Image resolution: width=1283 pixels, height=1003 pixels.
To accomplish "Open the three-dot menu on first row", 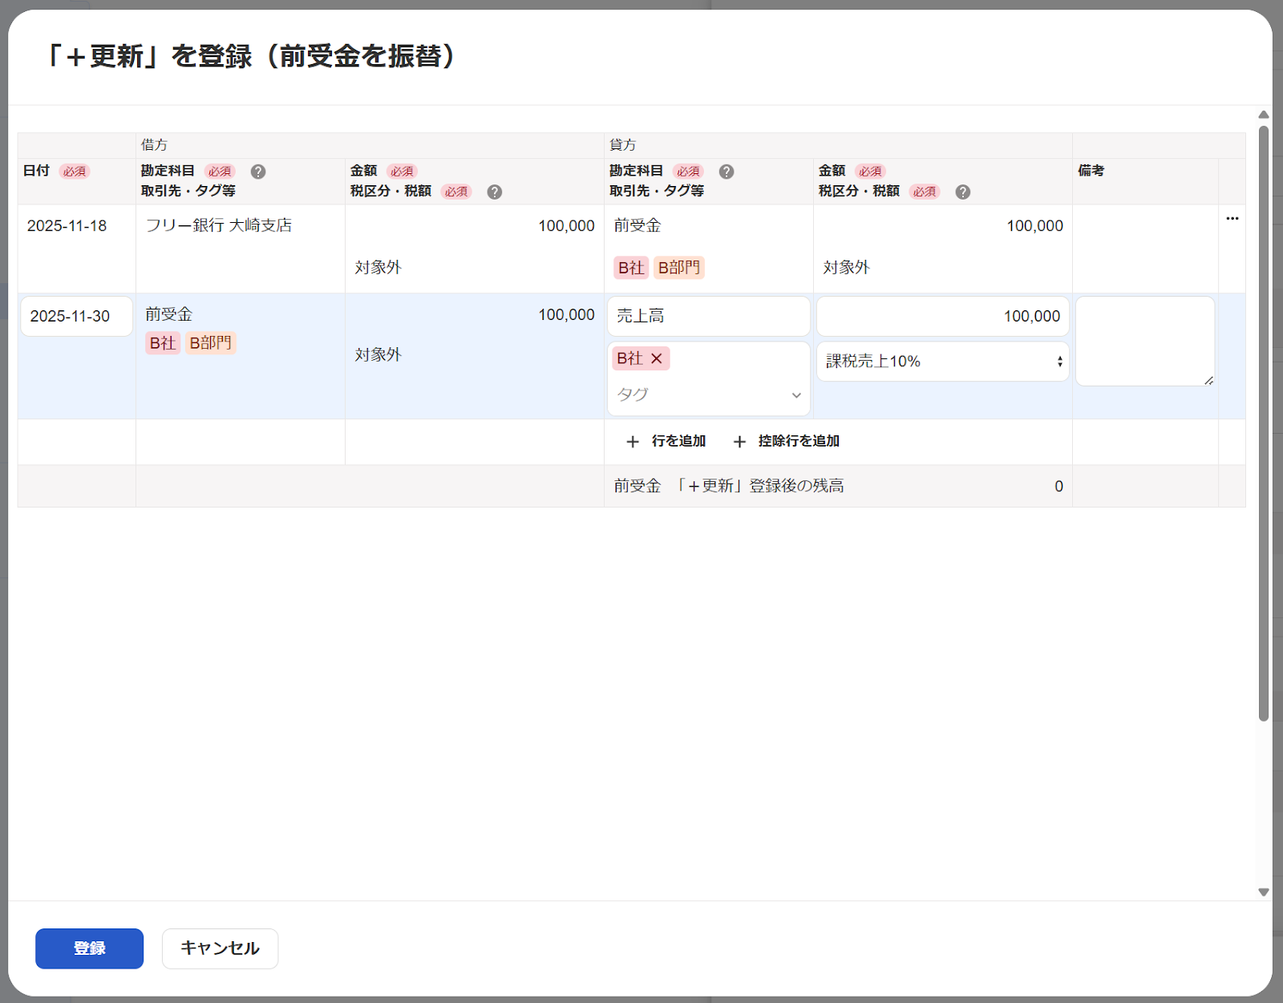I will click(1232, 218).
